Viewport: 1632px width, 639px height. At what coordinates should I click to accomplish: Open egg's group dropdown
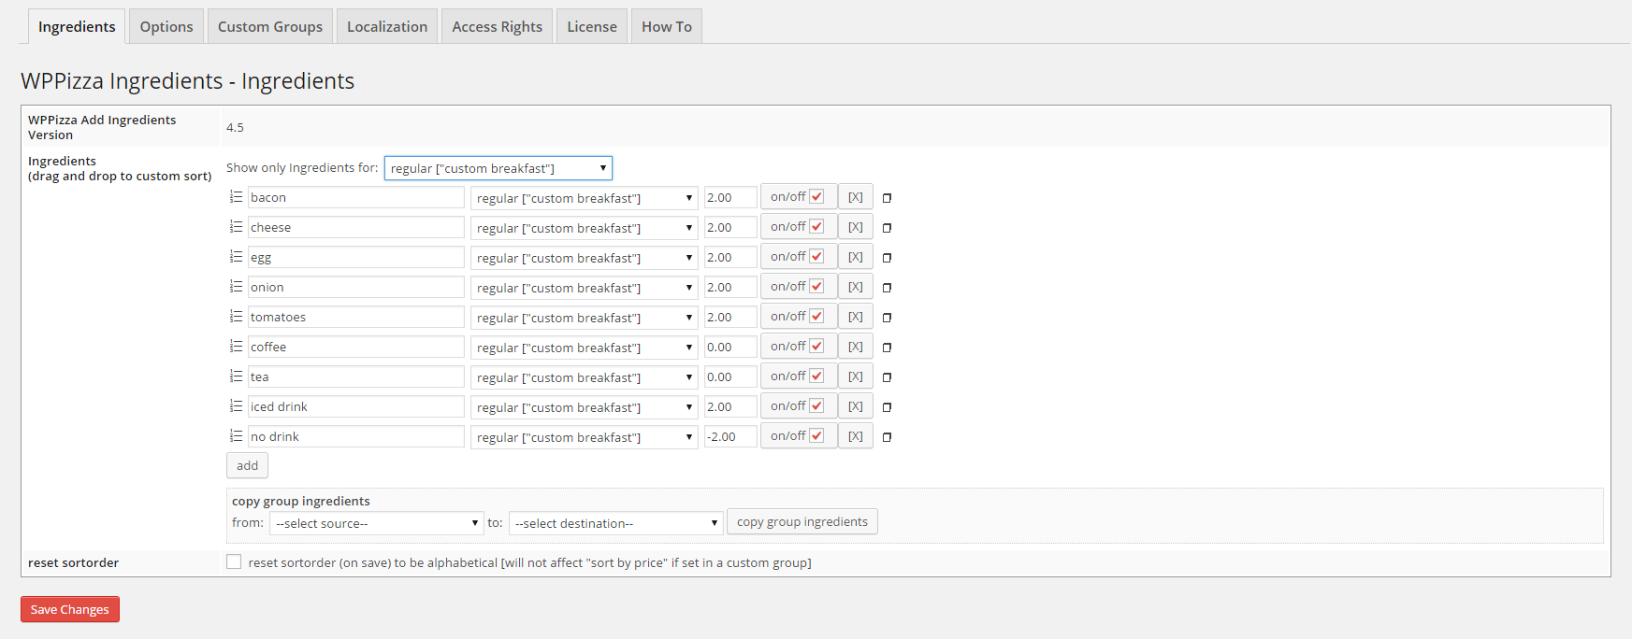pos(585,258)
